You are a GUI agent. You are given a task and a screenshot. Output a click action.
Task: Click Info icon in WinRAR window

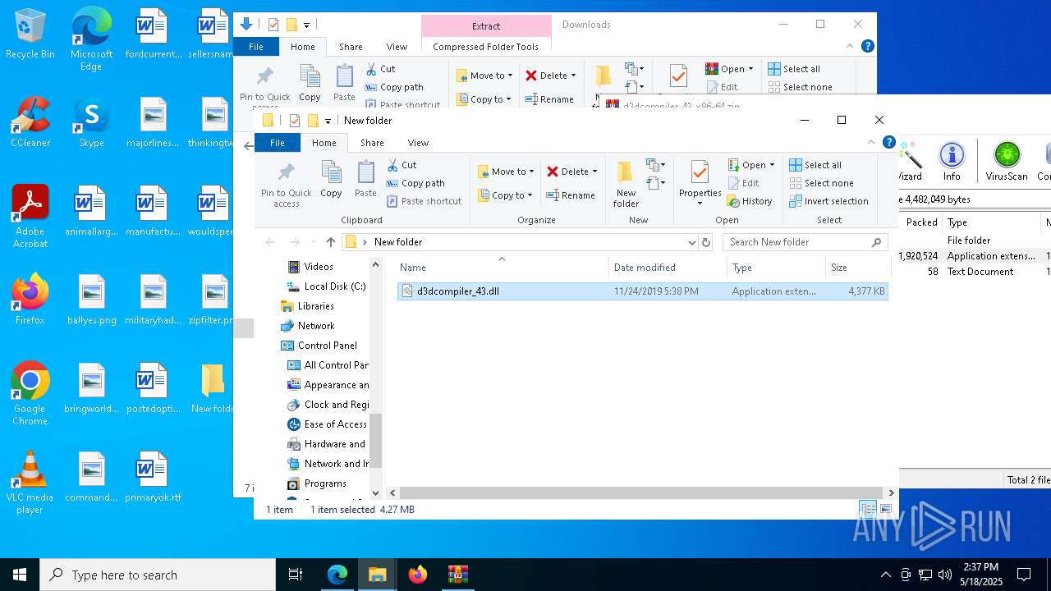point(952,161)
